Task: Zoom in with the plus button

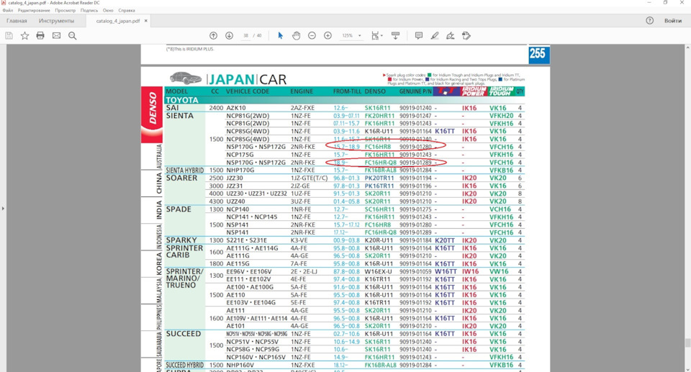Action: 328,35
